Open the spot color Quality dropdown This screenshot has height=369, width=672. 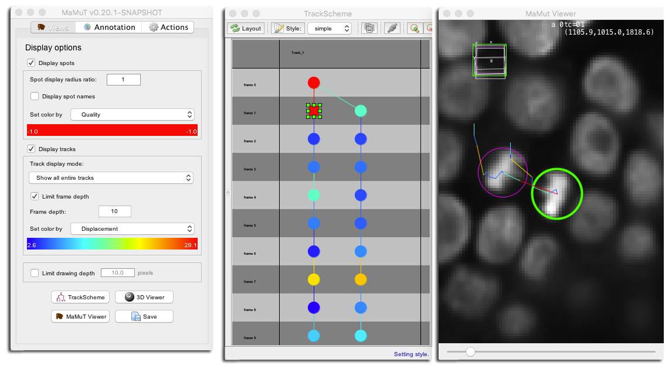coord(133,115)
